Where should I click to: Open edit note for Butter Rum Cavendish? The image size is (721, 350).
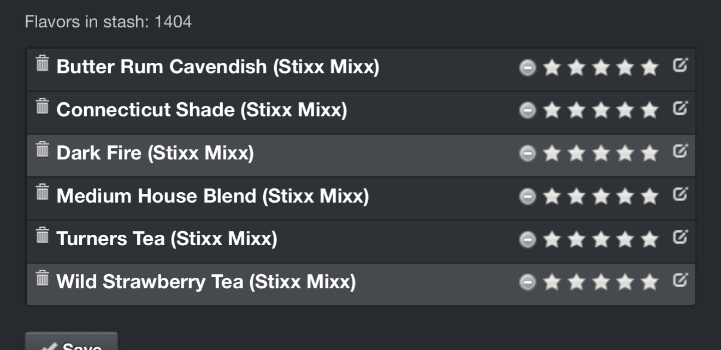pos(679,65)
